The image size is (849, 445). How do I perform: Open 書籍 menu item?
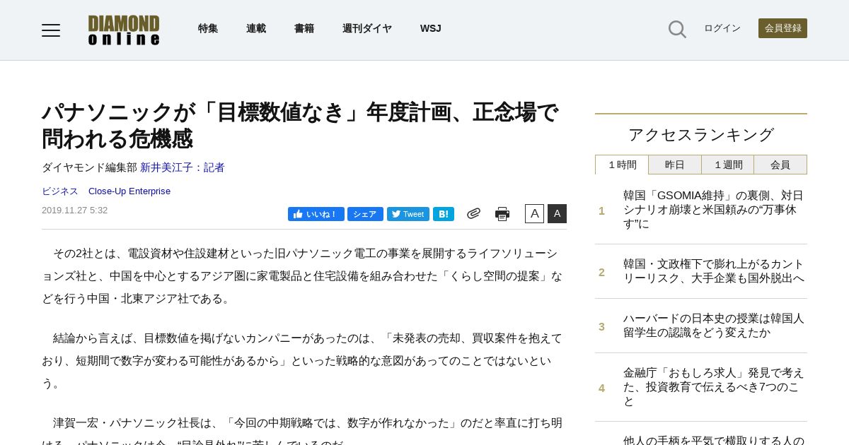tap(304, 28)
